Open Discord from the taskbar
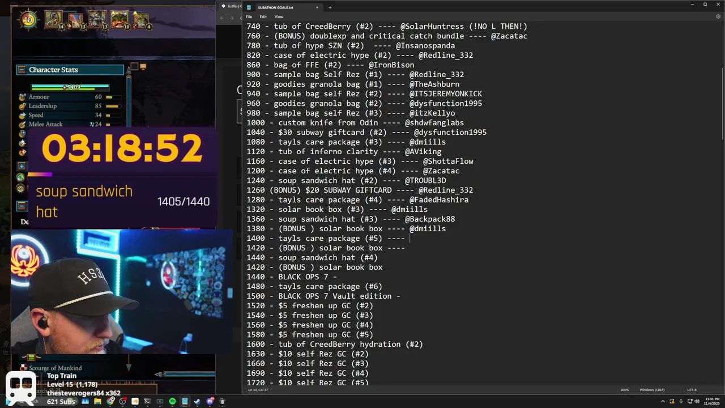The image size is (725, 408). [210, 401]
